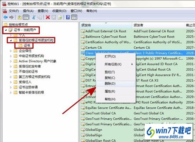Click the red X Delete toolbar icon
The image size is (195, 142).
[x=48, y=17]
